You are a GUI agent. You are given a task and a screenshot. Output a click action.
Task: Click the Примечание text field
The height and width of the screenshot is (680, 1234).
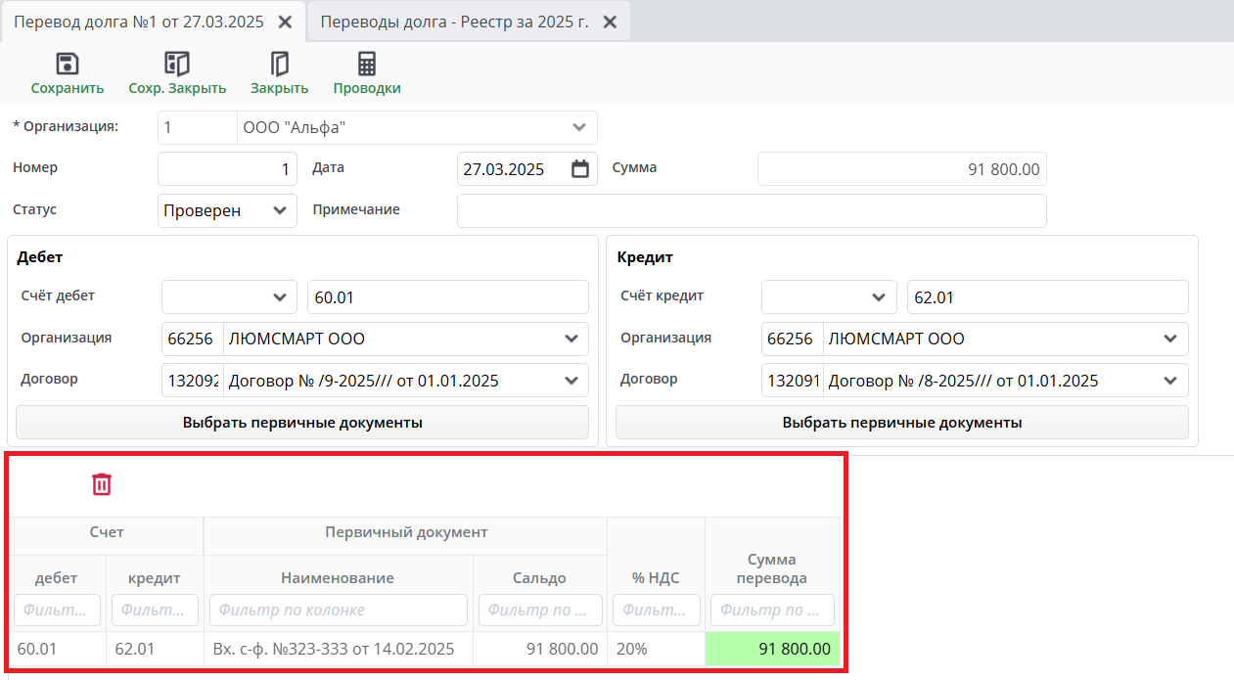751,210
